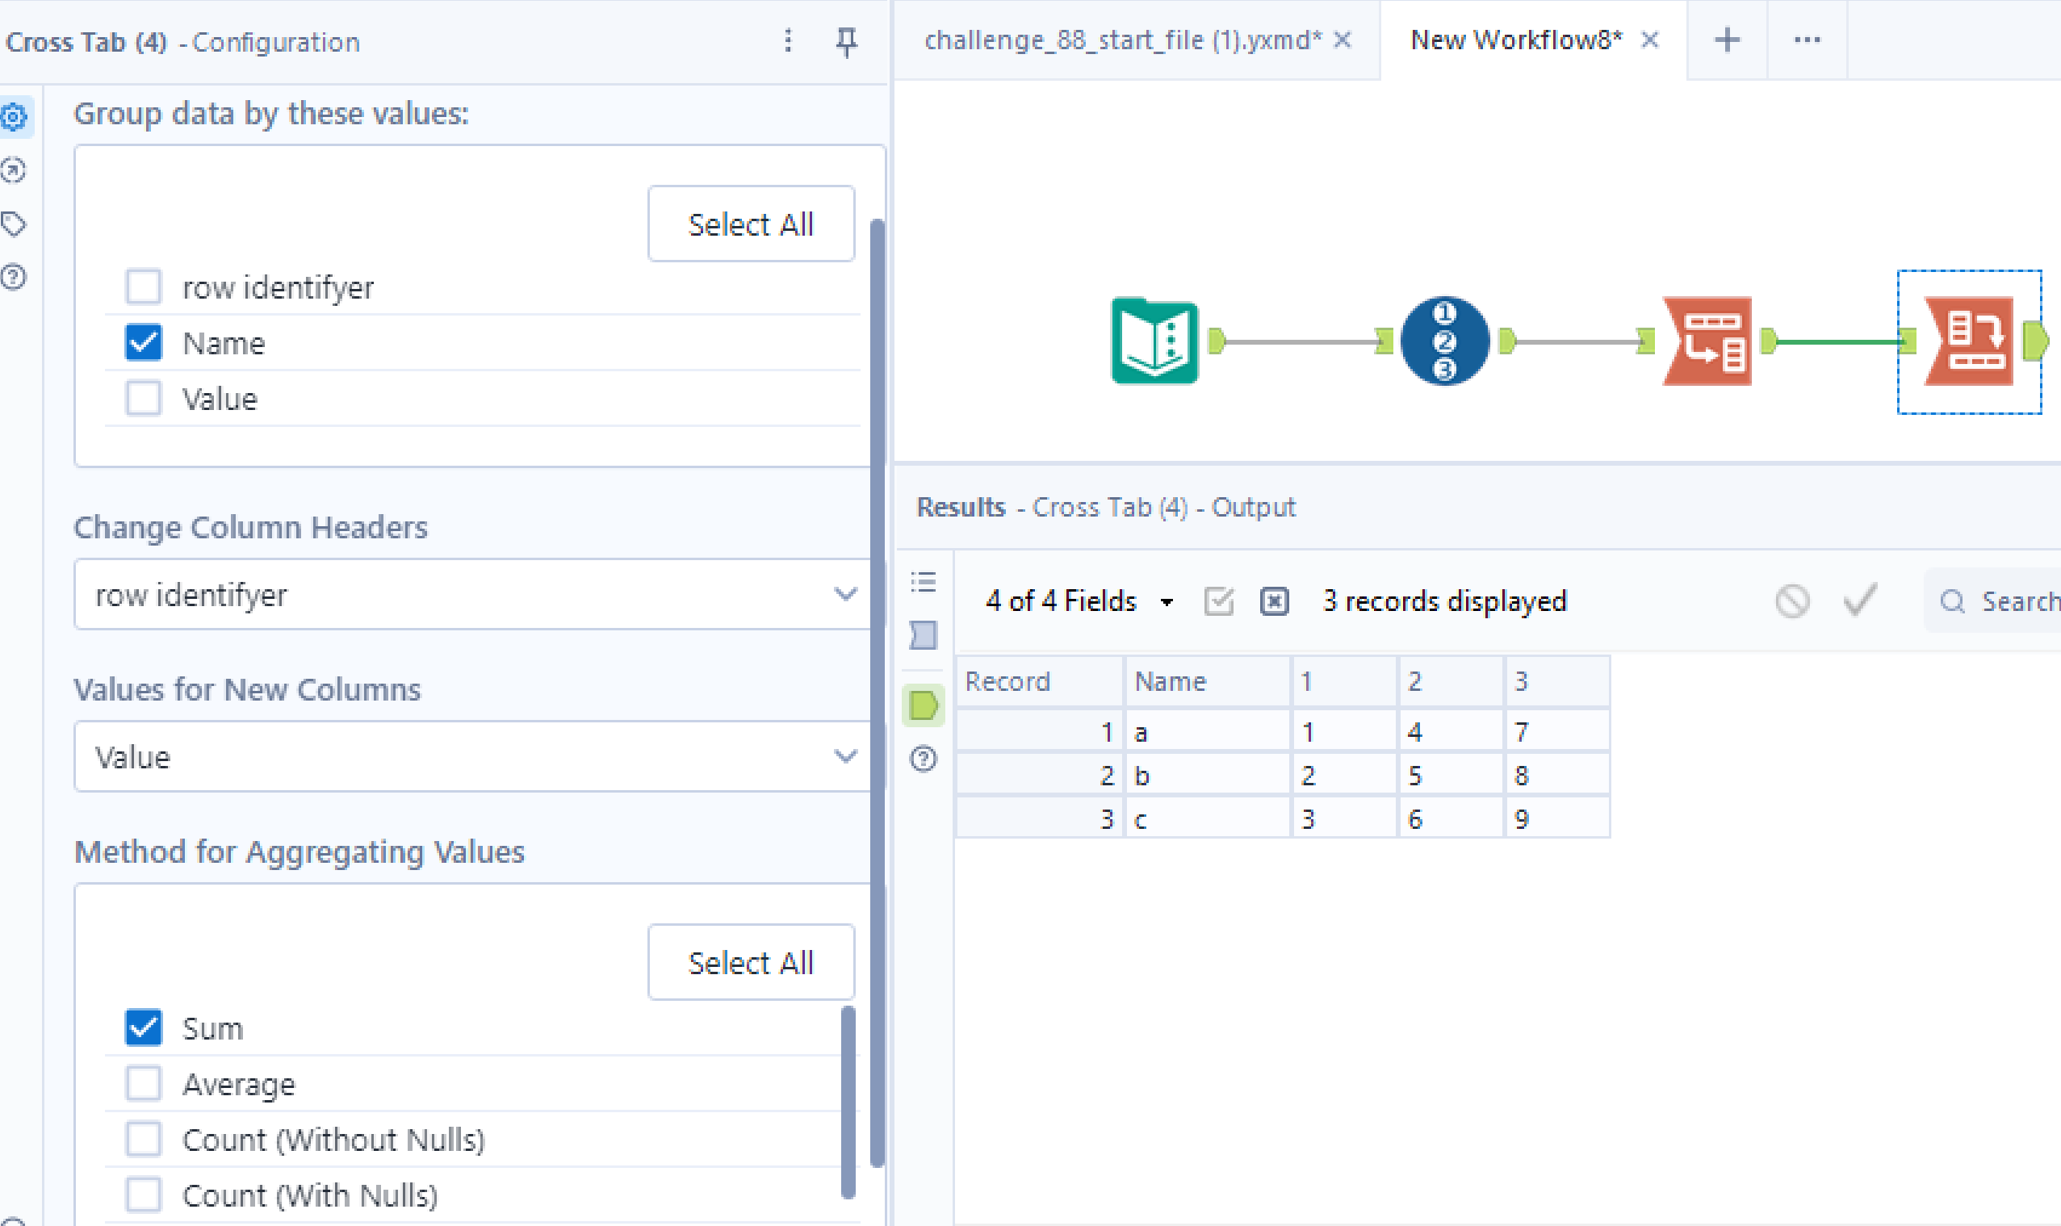2061x1226 pixels.
Task: Click the Input Data tool on canvas
Action: pos(1154,341)
